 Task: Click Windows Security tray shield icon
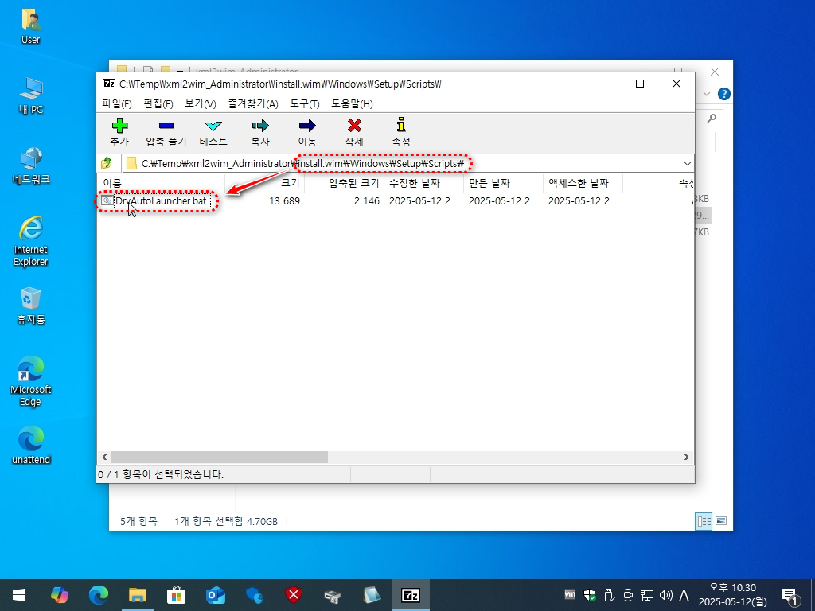(x=590, y=595)
